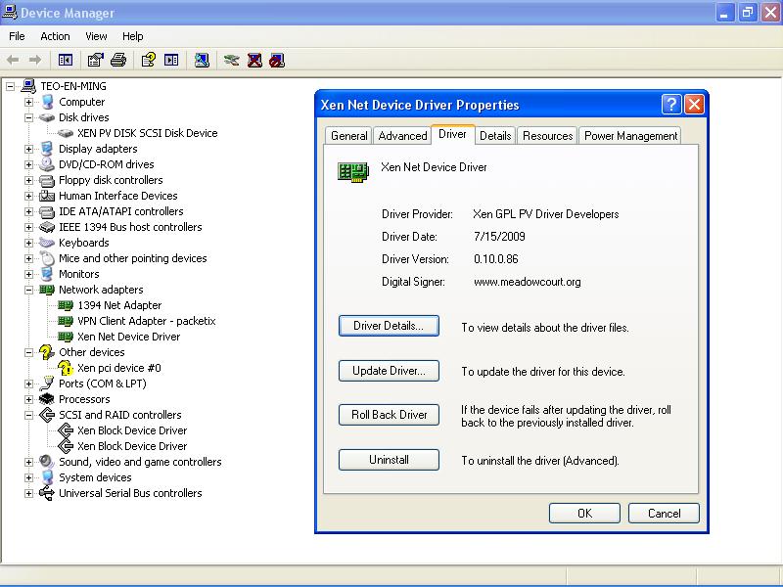This screenshot has height=587, width=783.
Task: Click the dialog's question mark help button
Action: 671,105
